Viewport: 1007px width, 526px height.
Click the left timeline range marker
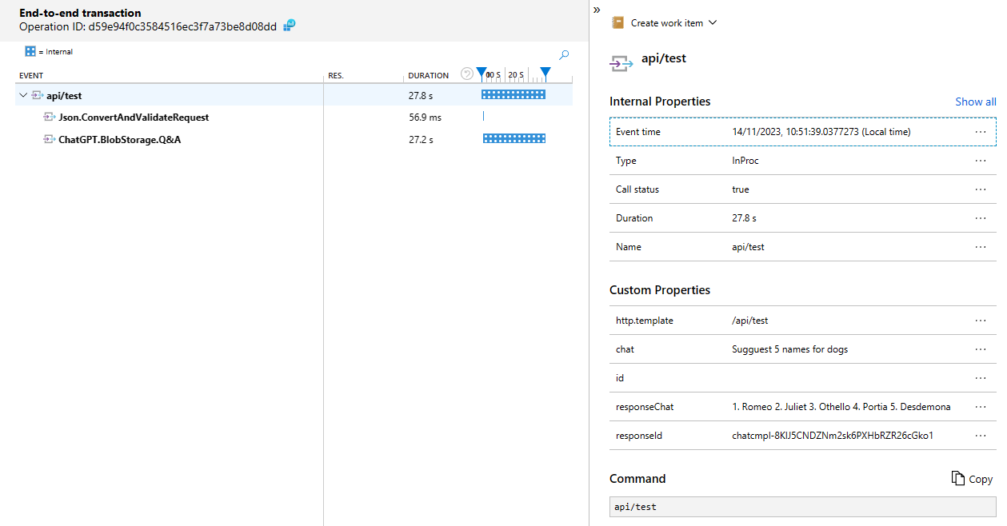click(481, 74)
